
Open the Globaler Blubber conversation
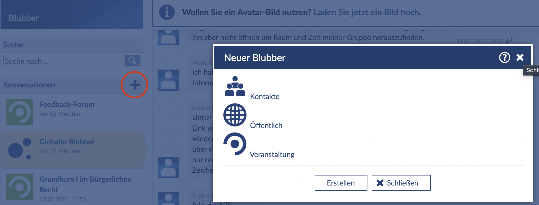67,142
